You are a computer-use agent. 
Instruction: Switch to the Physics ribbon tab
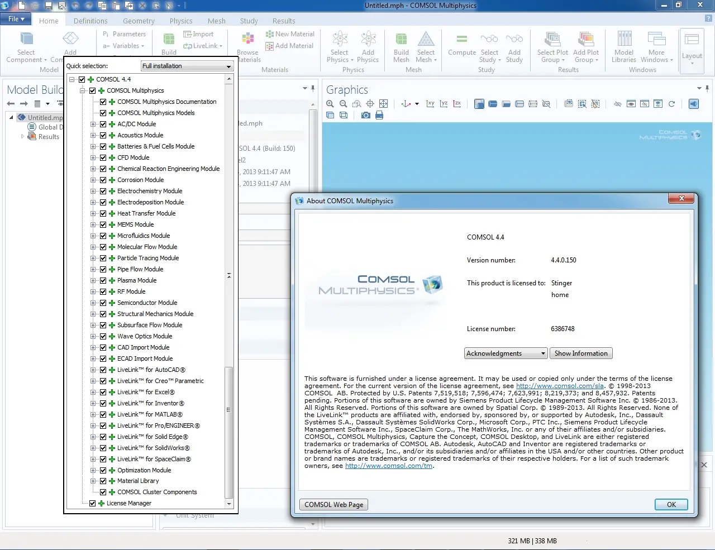point(181,21)
